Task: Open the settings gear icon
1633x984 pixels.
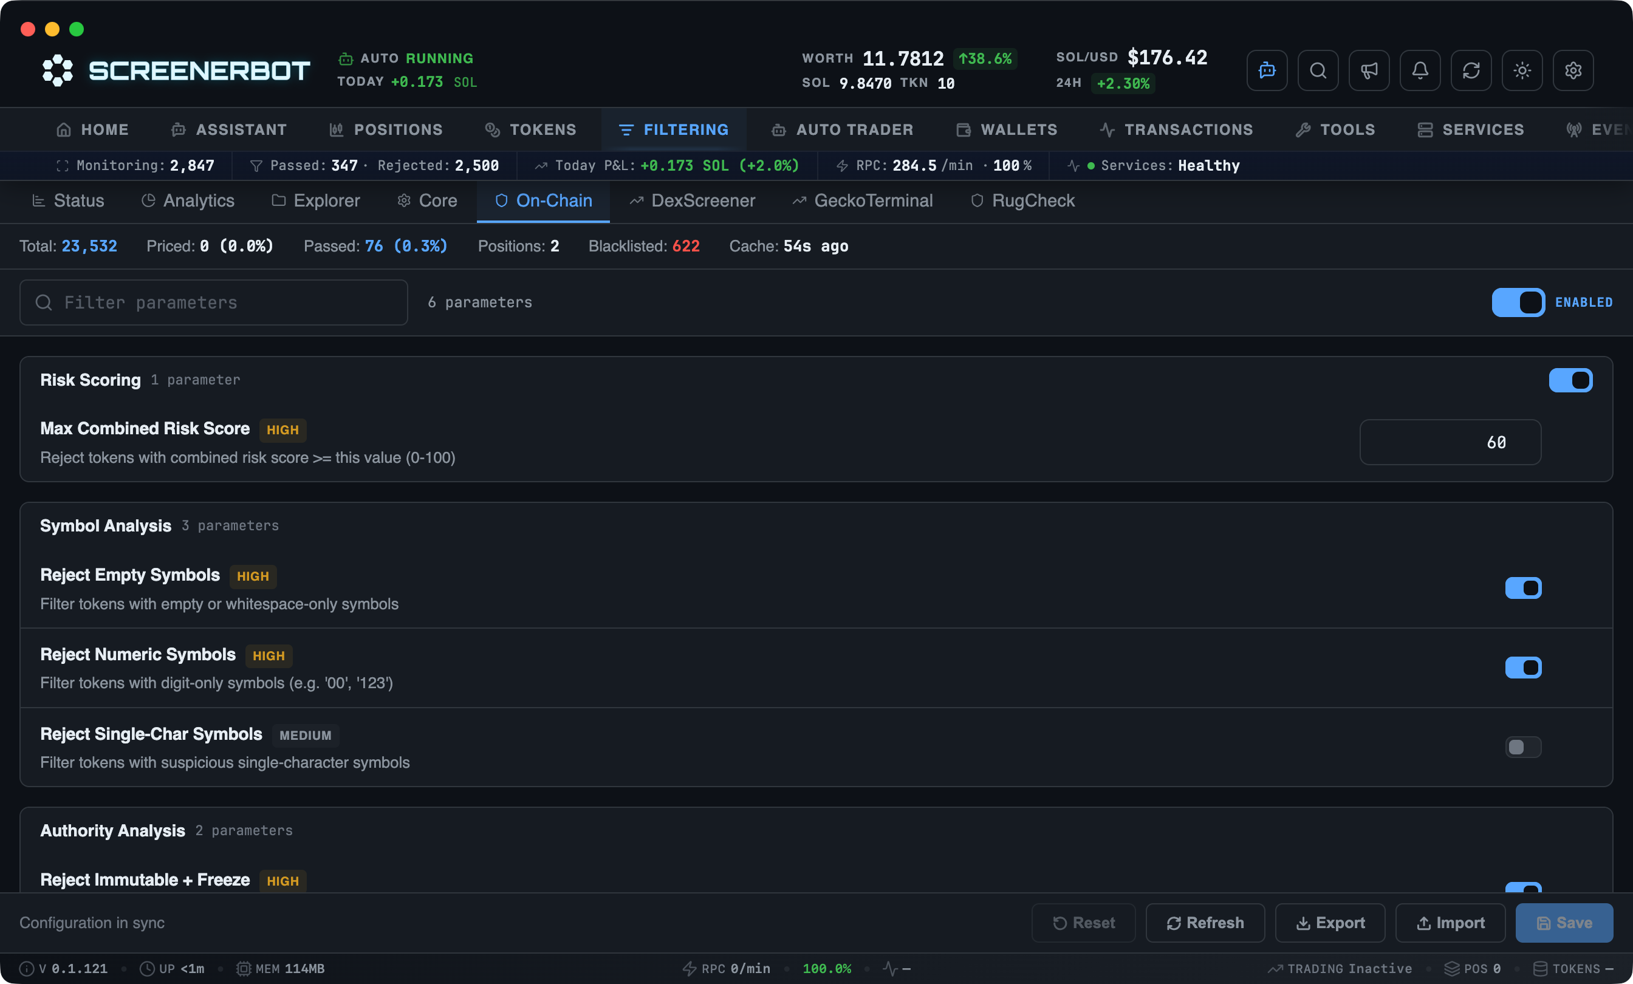Action: [x=1573, y=70]
